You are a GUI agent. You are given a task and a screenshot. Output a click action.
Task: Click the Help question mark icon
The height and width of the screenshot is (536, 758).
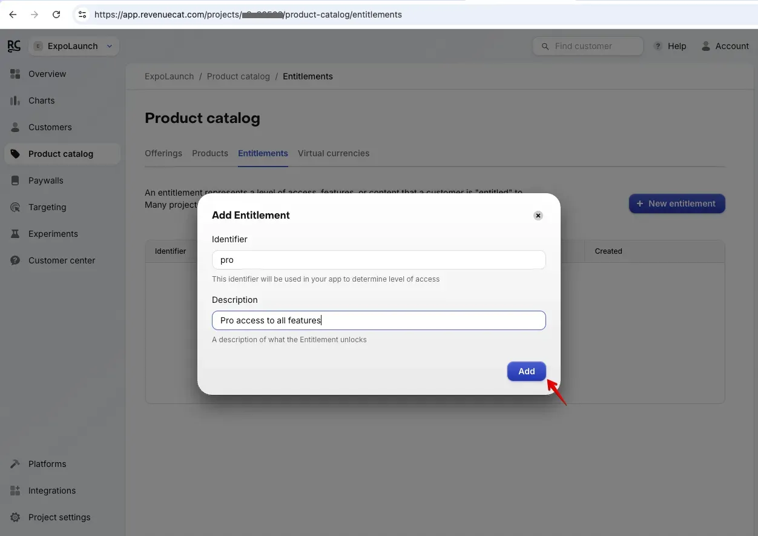658,46
